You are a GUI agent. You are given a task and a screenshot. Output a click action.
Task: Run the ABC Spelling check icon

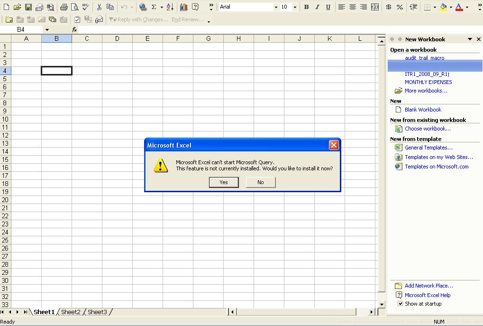pyautogui.click(x=86, y=7)
